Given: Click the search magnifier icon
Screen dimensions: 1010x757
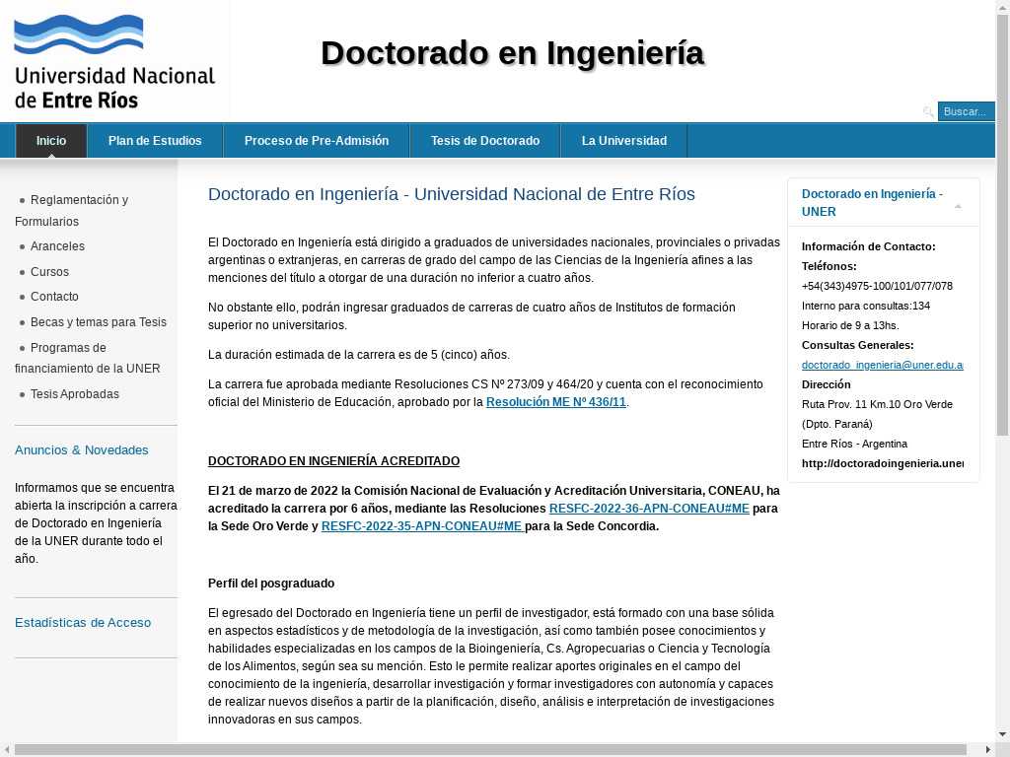Looking at the screenshot, I should [928, 111].
